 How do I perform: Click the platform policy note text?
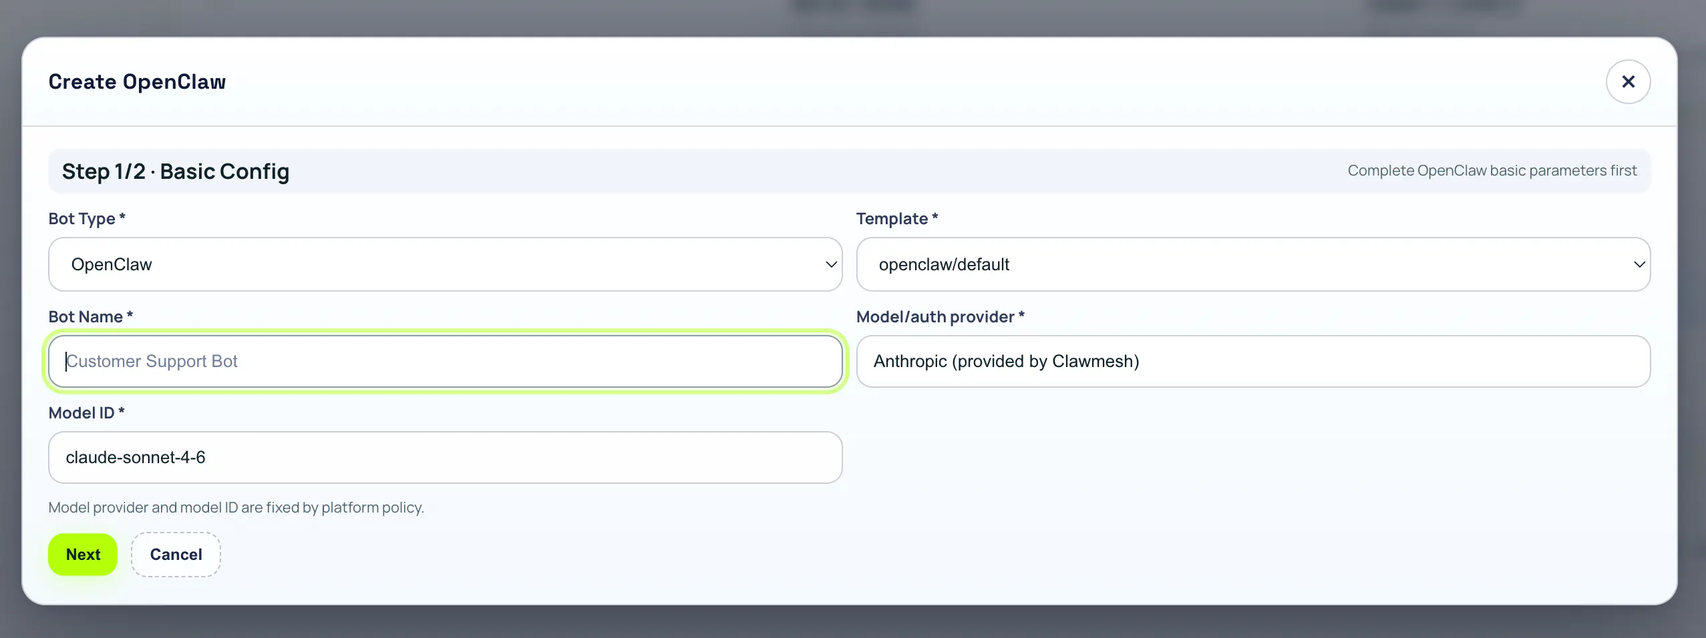pos(236,507)
